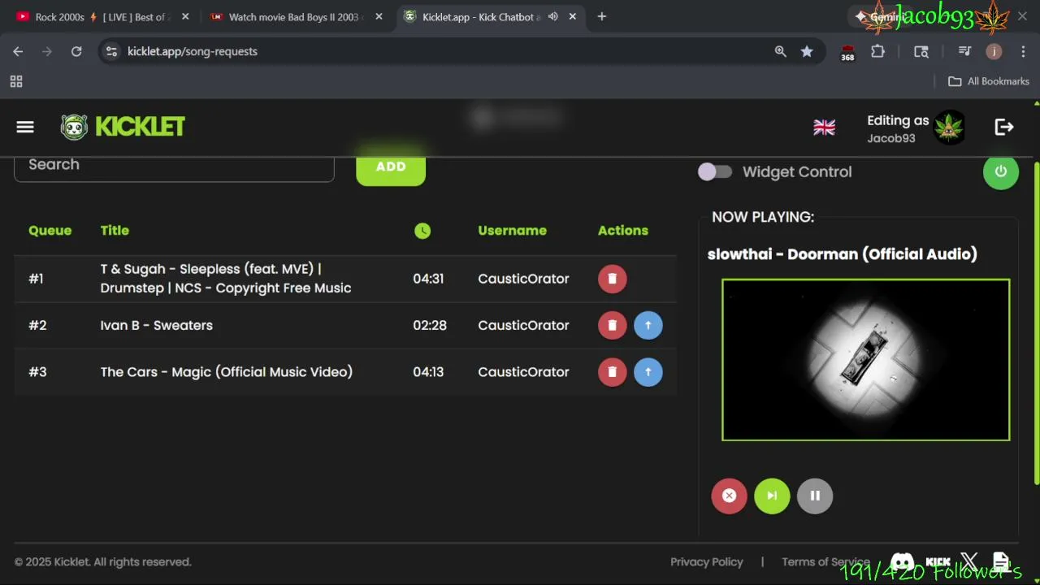Open the All Bookmarks folder

989,81
